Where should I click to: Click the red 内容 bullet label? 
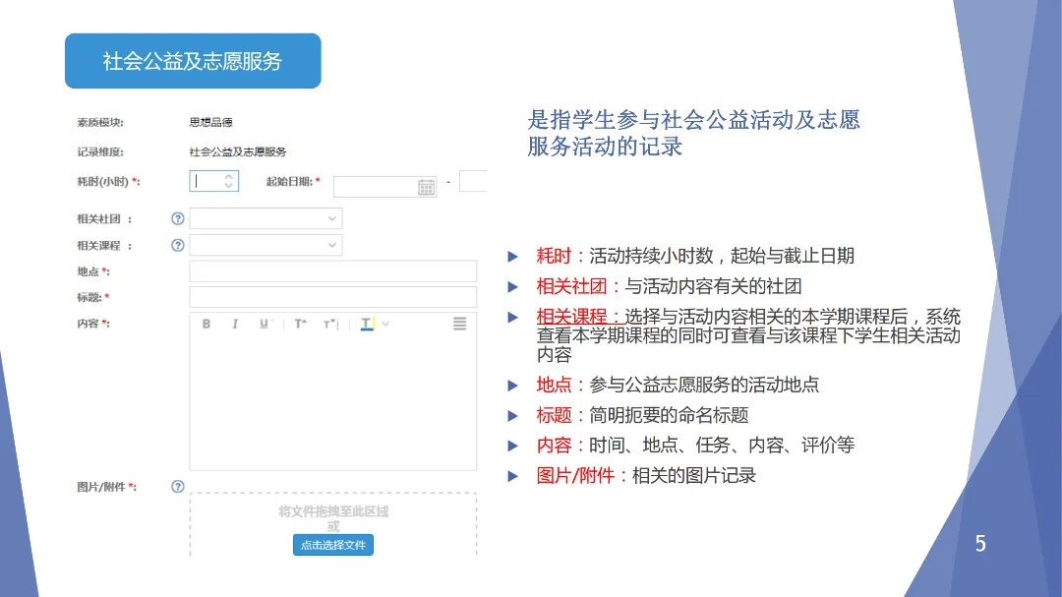point(554,445)
